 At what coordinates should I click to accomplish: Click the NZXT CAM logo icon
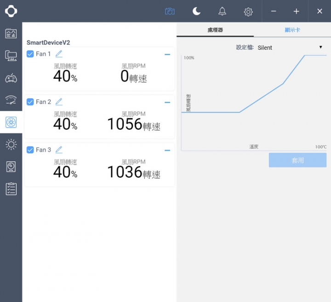pos(11,11)
